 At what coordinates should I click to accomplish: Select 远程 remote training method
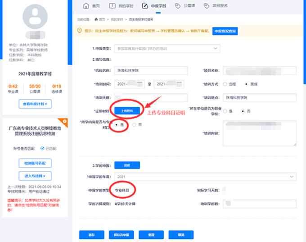click(225, 84)
